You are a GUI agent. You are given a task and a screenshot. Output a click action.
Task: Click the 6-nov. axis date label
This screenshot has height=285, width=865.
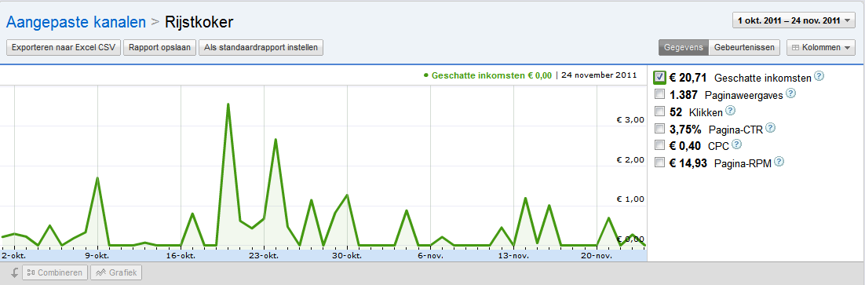431,256
